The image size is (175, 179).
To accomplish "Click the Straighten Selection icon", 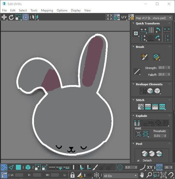I will (x=143, y=91).
